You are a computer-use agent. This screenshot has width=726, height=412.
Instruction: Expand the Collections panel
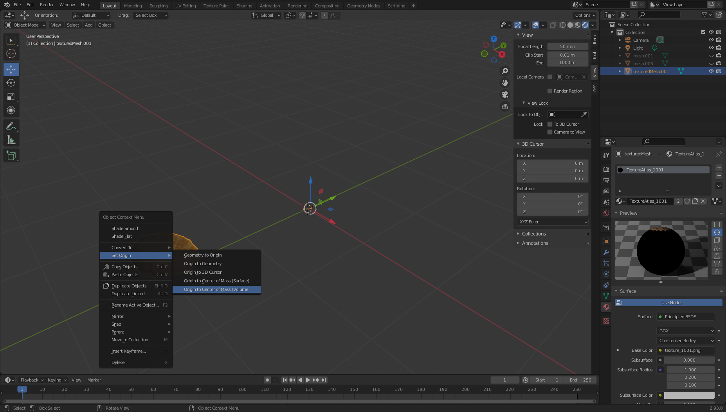pos(534,234)
